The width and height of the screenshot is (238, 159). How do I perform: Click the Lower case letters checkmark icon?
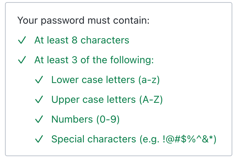coord(39,80)
